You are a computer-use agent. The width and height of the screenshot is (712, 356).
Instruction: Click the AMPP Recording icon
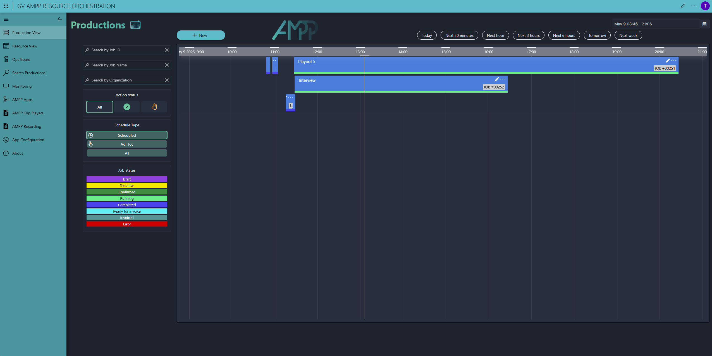point(6,126)
